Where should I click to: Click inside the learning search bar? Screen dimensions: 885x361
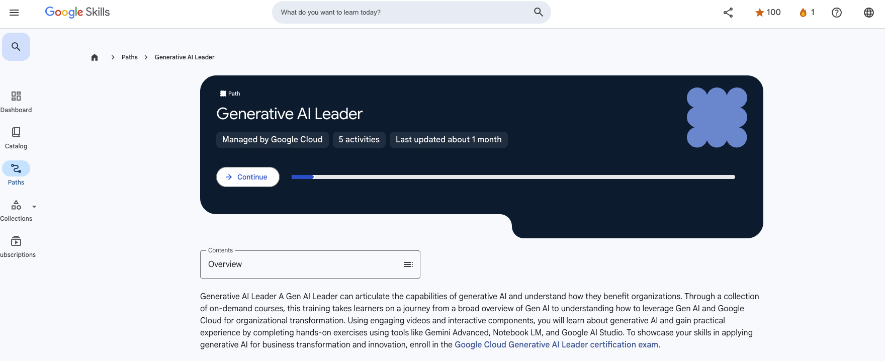tap(402, 12)
